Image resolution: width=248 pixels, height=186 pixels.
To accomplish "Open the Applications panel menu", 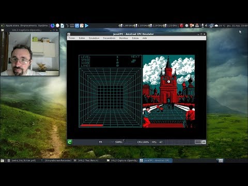I will [x=12, y=25].
